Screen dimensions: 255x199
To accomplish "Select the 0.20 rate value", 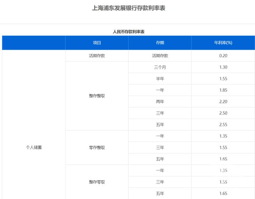I will [223, 56].
